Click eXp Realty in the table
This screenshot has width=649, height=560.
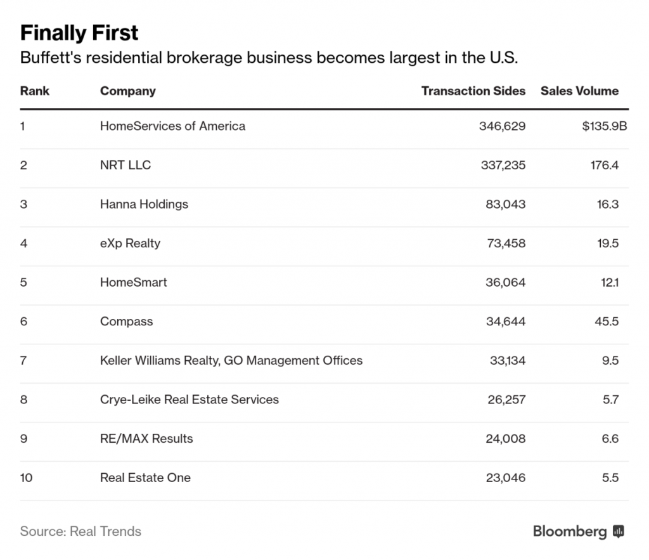click(x=130, y=243)
